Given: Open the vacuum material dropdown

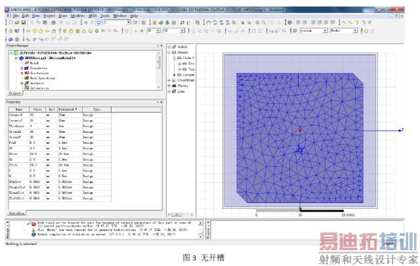Looking at the screenshot, I should [325, 31].
